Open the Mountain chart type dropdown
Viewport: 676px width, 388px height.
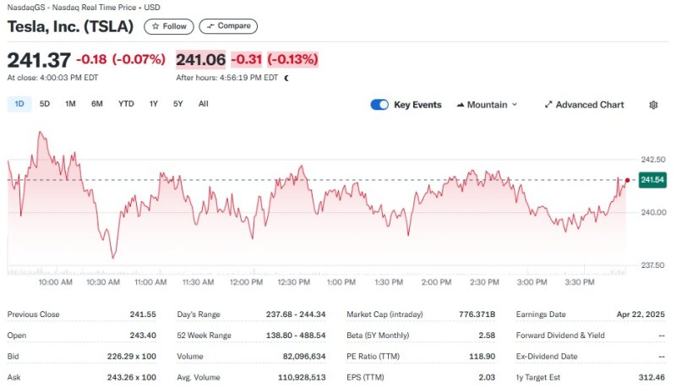coord(487,105)
